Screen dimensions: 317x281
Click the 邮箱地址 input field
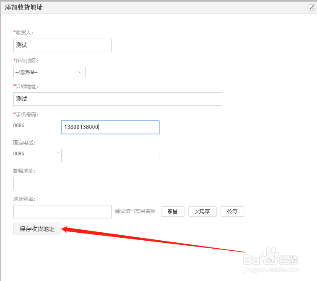(118, 184)
